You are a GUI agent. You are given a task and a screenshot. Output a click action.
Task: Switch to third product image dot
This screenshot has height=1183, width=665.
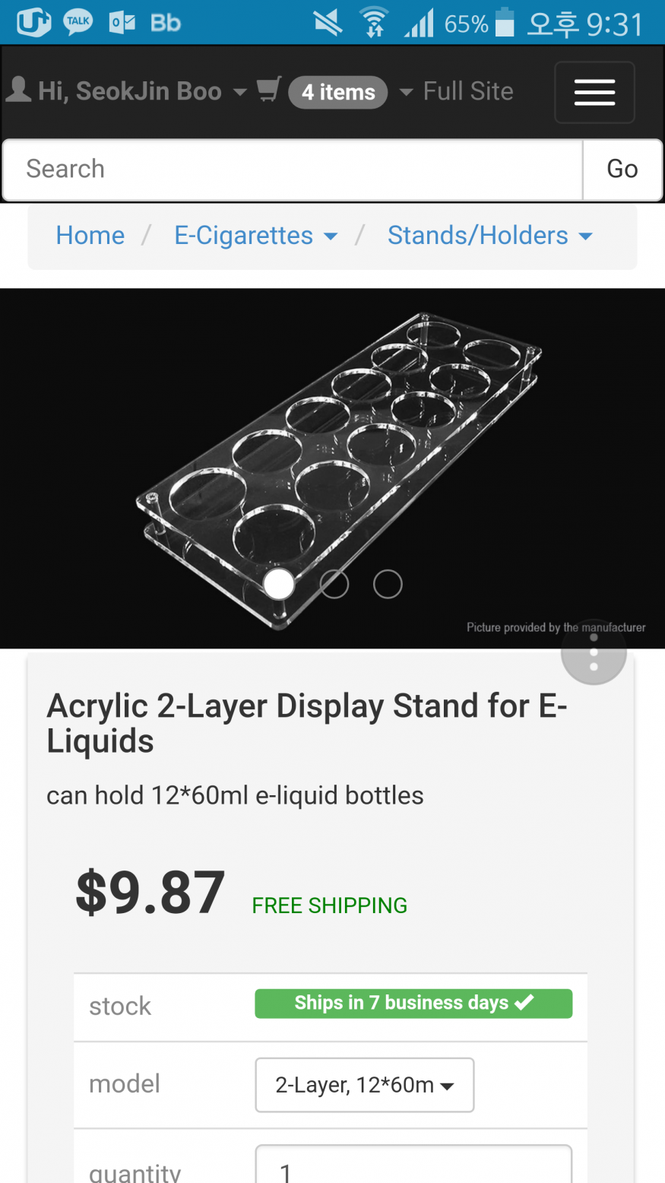388,584
